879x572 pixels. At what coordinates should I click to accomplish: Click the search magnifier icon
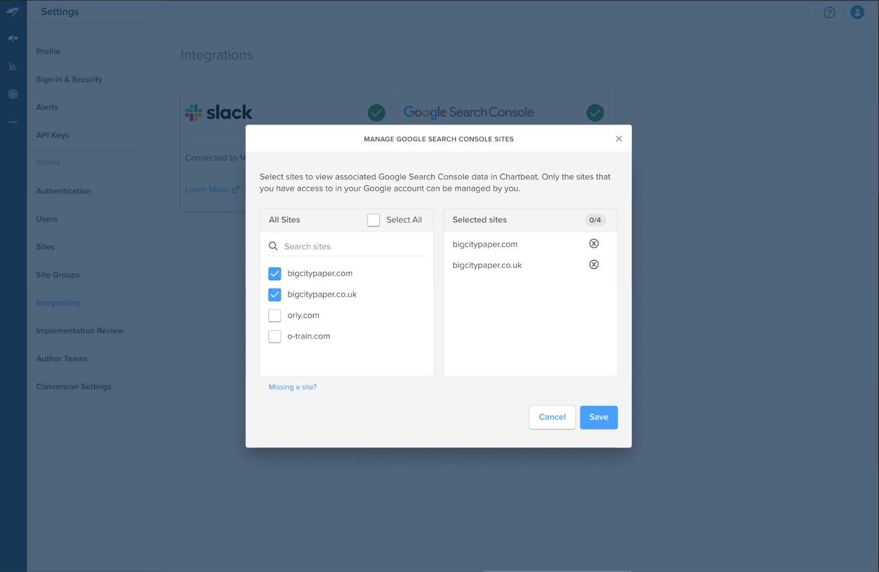click(273, 246)
